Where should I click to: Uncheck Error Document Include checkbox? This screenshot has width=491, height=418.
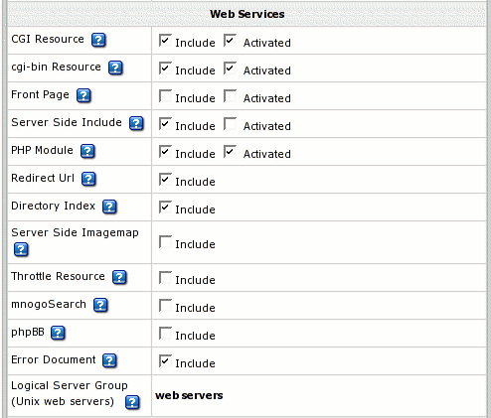[x=165, y=361]
